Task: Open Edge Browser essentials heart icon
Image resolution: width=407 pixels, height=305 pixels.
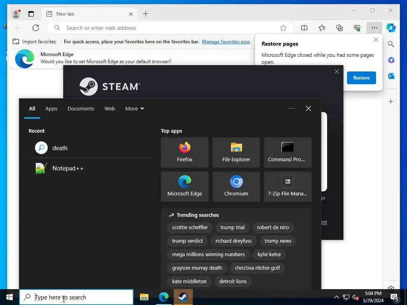Action: click(x=357, y=28)
